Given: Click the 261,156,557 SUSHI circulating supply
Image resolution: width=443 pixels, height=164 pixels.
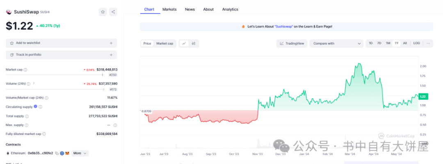Looking at the screenshot, I should click(103, 107).
